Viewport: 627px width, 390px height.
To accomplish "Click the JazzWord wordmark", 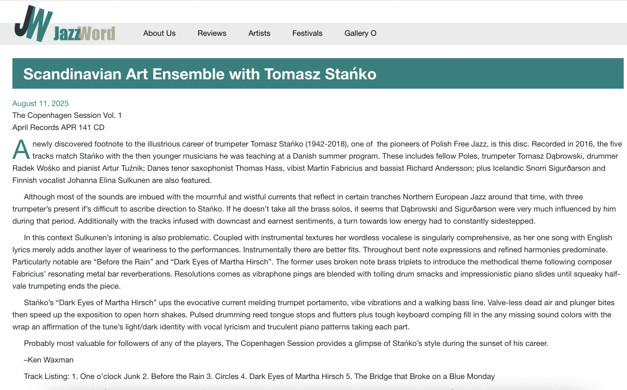I will [84, 33].
